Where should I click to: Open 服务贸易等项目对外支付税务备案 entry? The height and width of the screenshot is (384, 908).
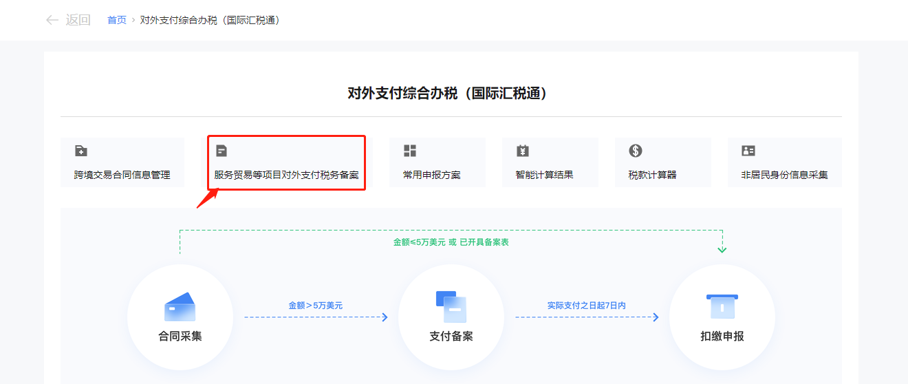click(286, 175)
